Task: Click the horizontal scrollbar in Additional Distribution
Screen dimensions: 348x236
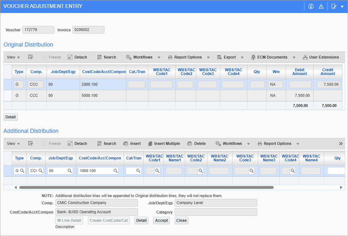Action: point(146,187)
